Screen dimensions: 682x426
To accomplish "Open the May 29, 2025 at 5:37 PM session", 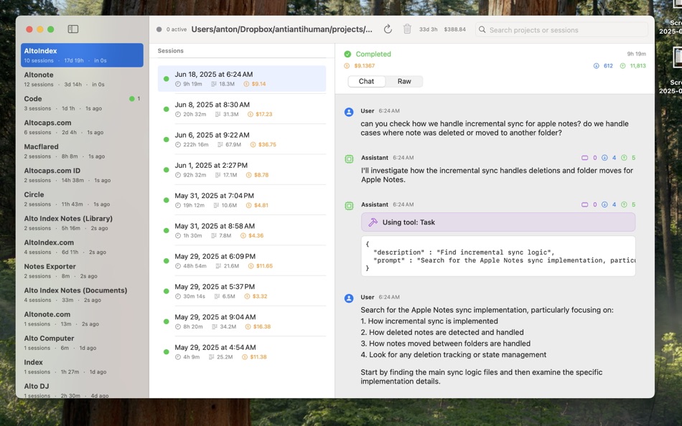I will [x=242, y=291].
